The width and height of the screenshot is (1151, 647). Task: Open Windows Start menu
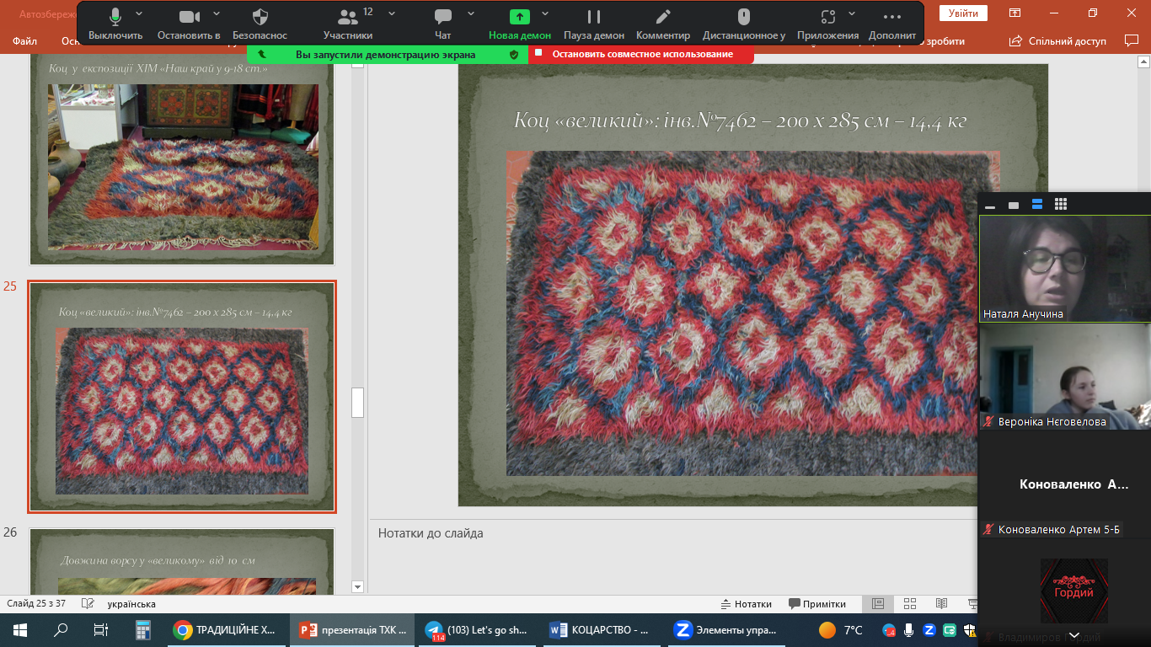click(x=20, y=629)
